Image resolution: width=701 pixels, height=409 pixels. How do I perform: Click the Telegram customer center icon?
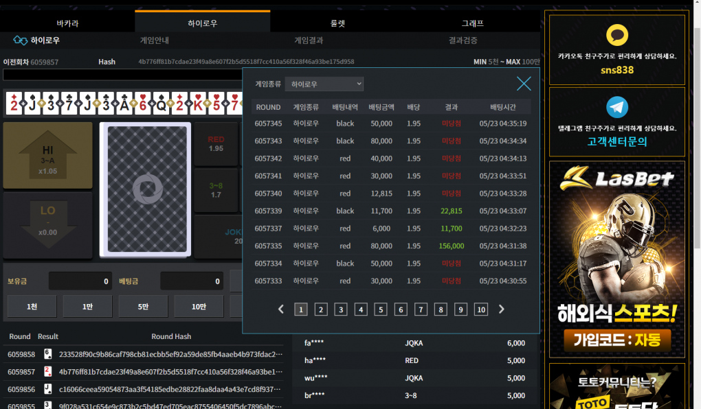(x=617, y=107)
